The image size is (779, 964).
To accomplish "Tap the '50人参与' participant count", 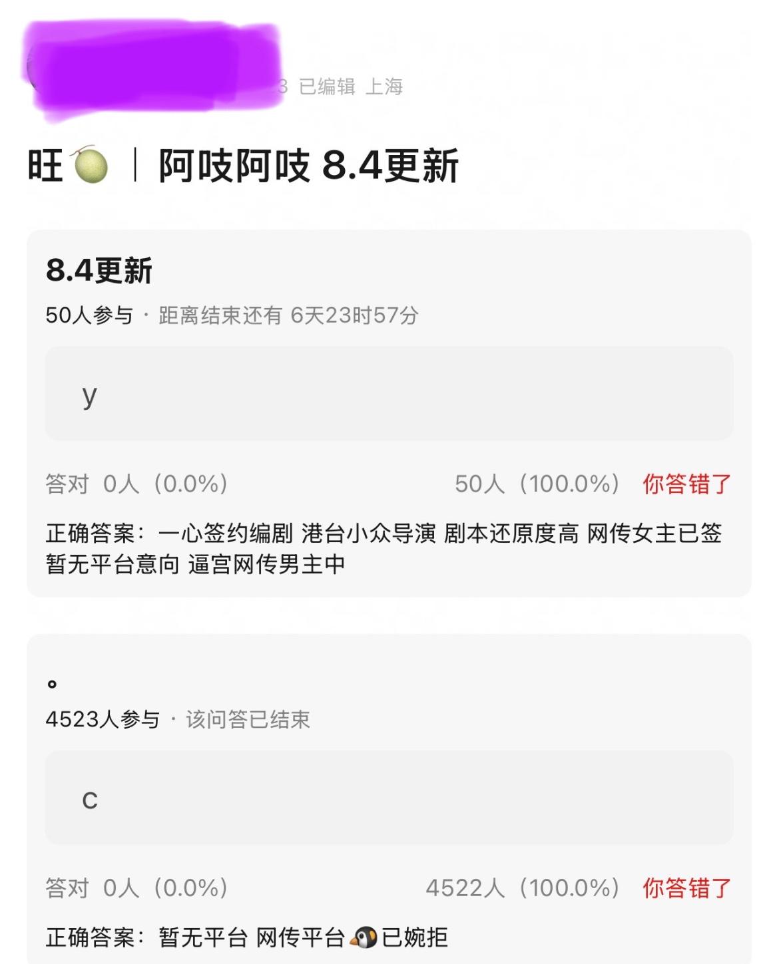I will click(89, 315).
